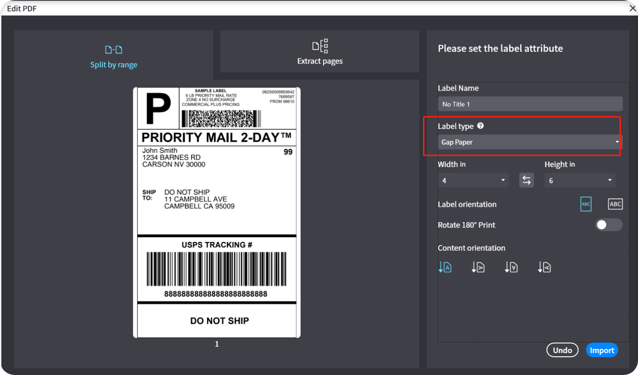
Task: Select landscape label orientation icon
Action: click(615, 204)
